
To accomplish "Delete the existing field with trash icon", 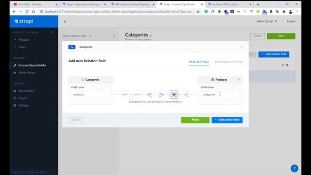I will click(x=287, y=65).
